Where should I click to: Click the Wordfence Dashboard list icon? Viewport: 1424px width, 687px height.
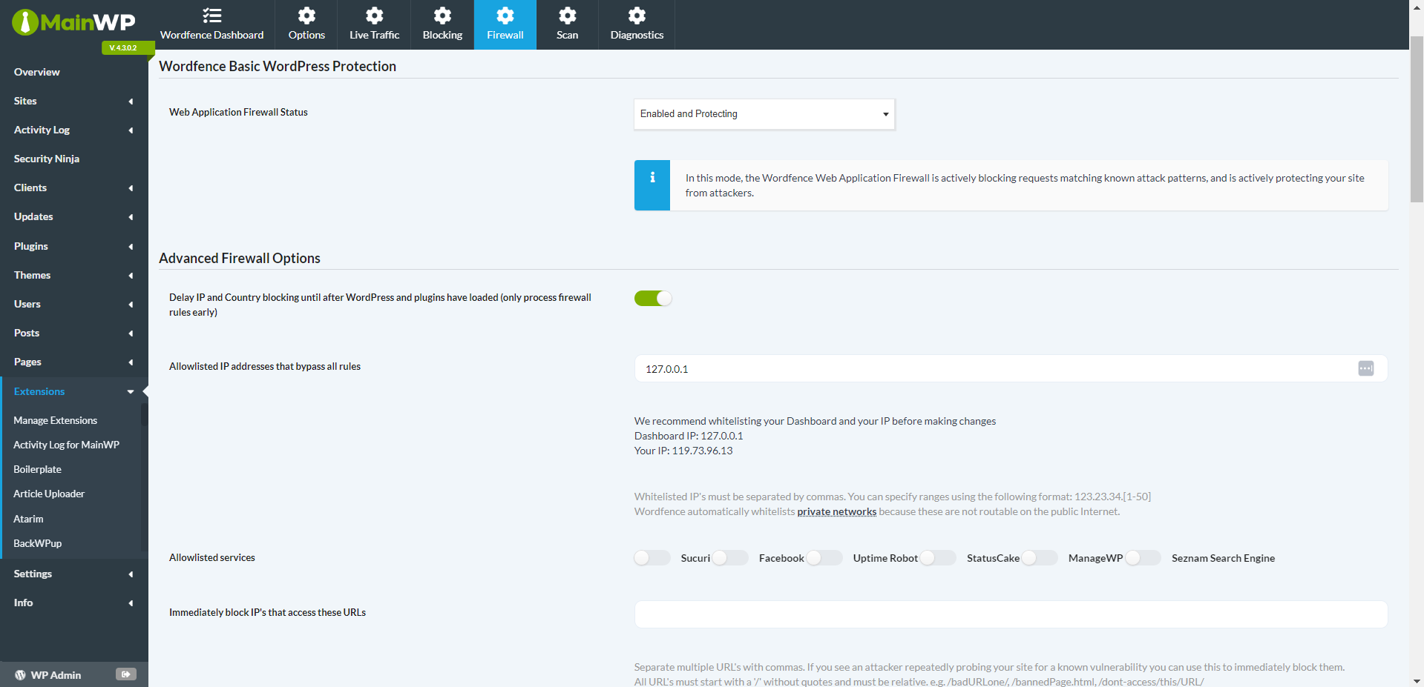212,16
